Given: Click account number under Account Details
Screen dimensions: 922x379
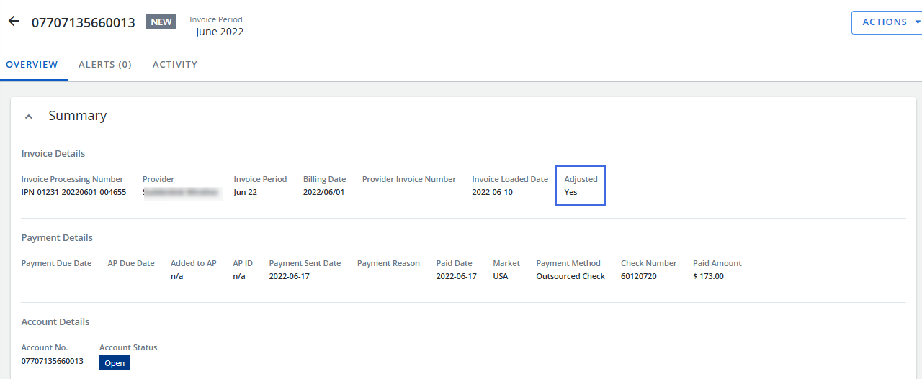Looking at the screenshot, I should [52, 360].
